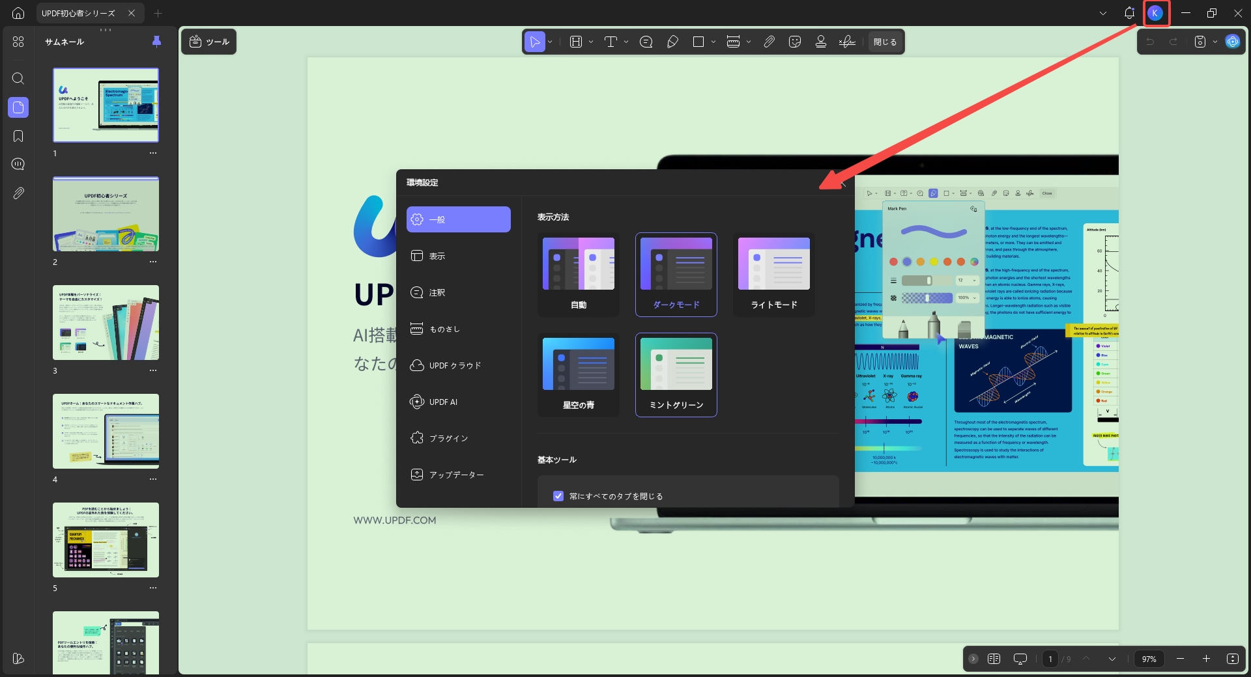This screenshot has height=677, width=1251.
Task: Open the user account avatar K
Action: tap(1155, 13)
